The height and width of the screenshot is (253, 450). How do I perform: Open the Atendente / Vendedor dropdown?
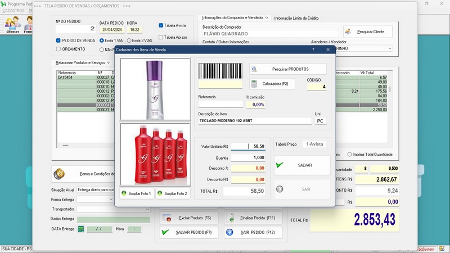390,48
